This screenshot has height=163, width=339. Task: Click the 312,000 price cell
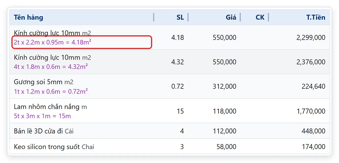pyautogui.click(x=224, y=86)
